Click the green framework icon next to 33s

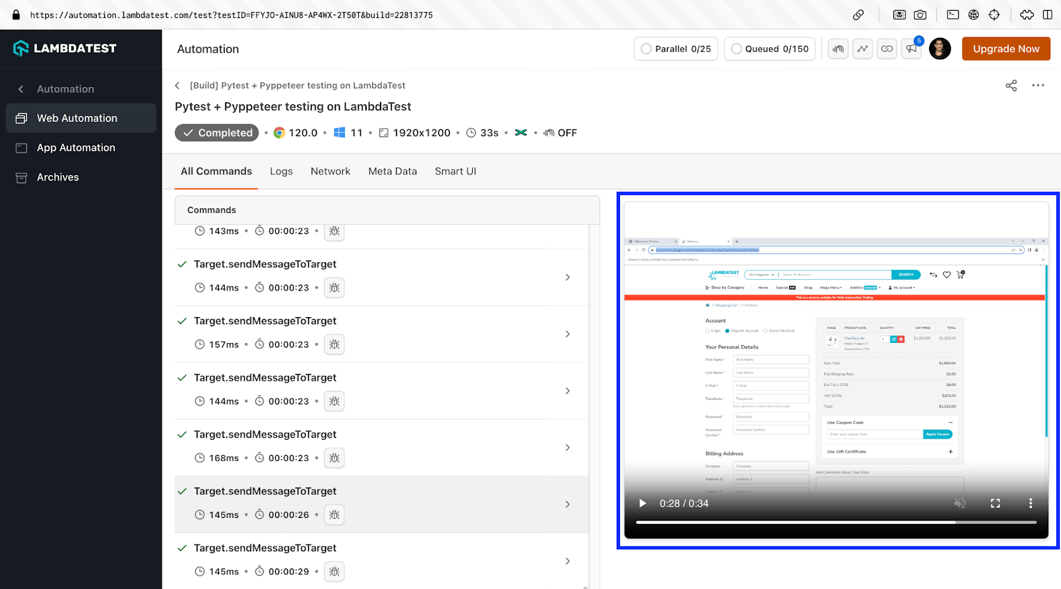(521, 133)
